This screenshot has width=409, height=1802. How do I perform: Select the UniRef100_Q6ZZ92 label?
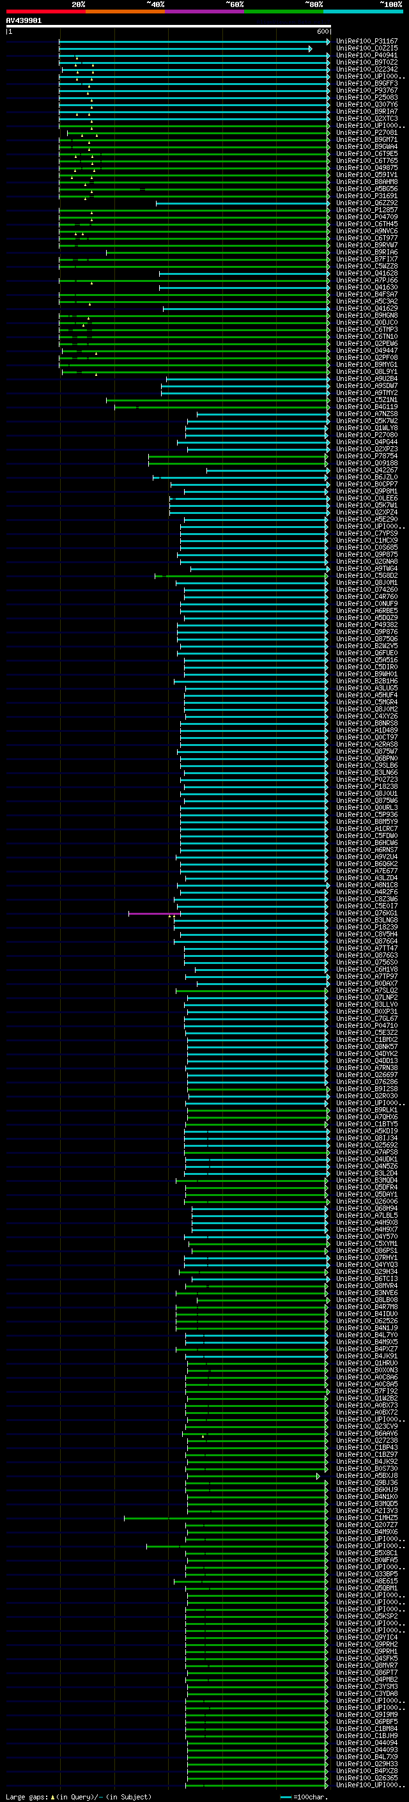coord(366,203)
